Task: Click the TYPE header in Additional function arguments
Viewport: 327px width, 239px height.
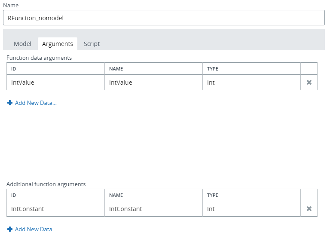Action: 251,195
